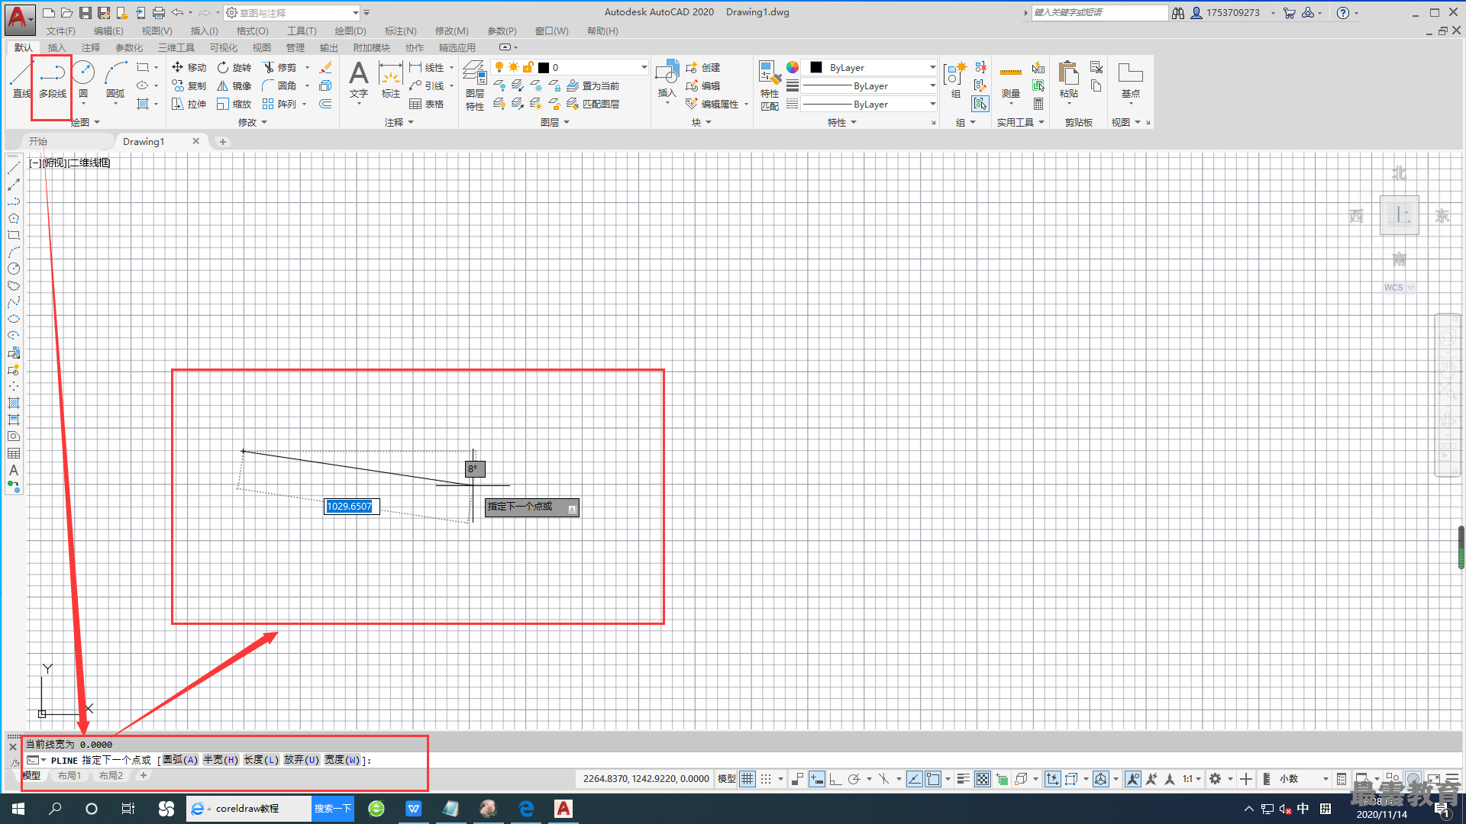This screenshot has height=824, width=1466.
Task: Click the Save icon in quick access toolbar
Action: (86, 13)
